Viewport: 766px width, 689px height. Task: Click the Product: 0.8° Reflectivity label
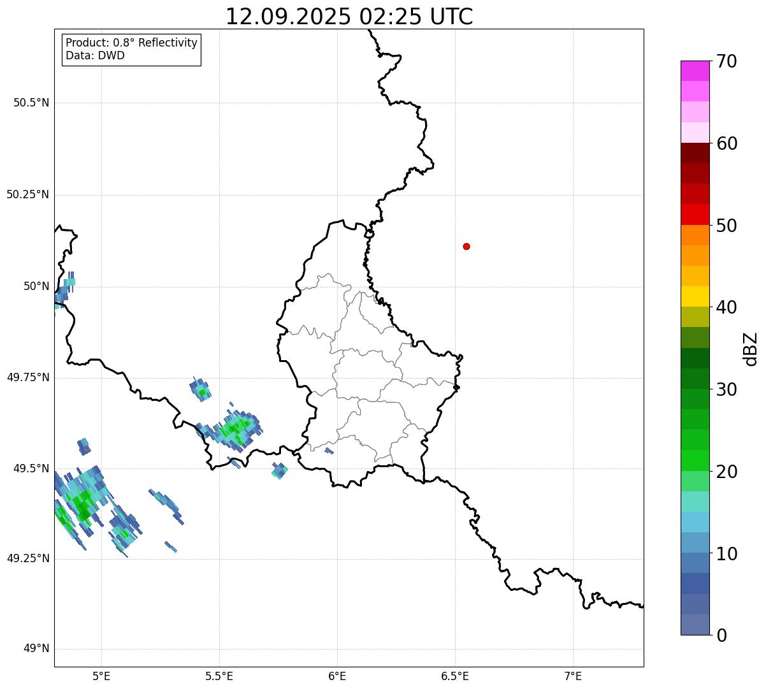132,43
